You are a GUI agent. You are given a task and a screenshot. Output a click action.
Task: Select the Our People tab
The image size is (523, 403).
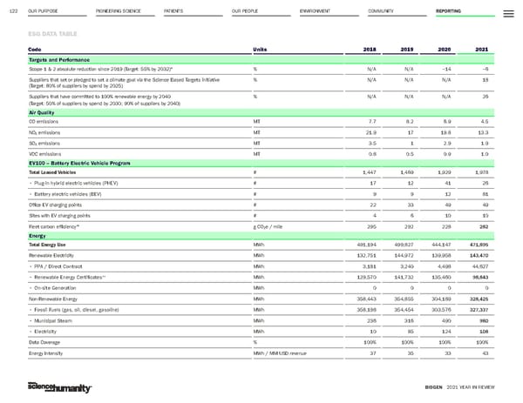[246, 10]
